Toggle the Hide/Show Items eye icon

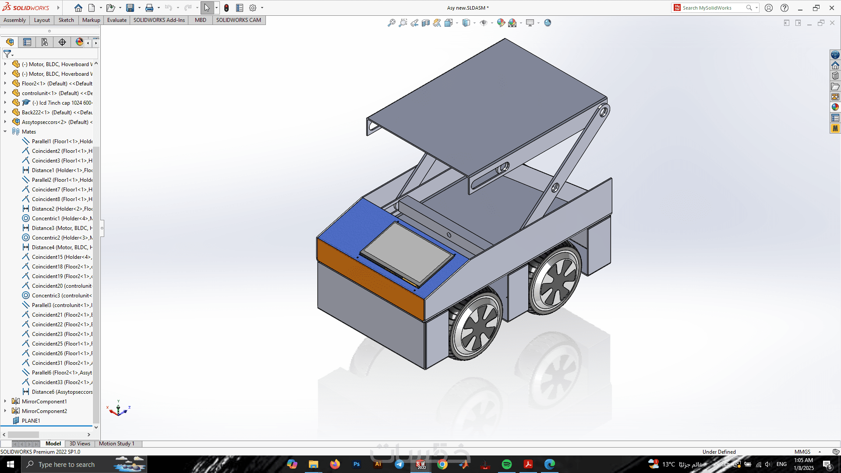coord(483,23)
